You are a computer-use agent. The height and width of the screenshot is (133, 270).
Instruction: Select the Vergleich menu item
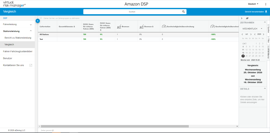[x=17, y=45]
